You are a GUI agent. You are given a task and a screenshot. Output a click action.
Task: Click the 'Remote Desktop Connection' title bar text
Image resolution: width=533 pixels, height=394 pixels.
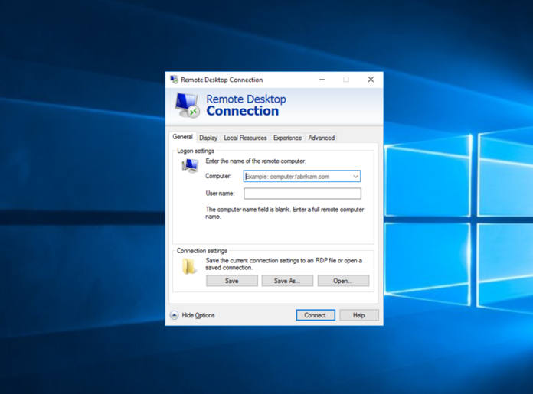point(221,80)
